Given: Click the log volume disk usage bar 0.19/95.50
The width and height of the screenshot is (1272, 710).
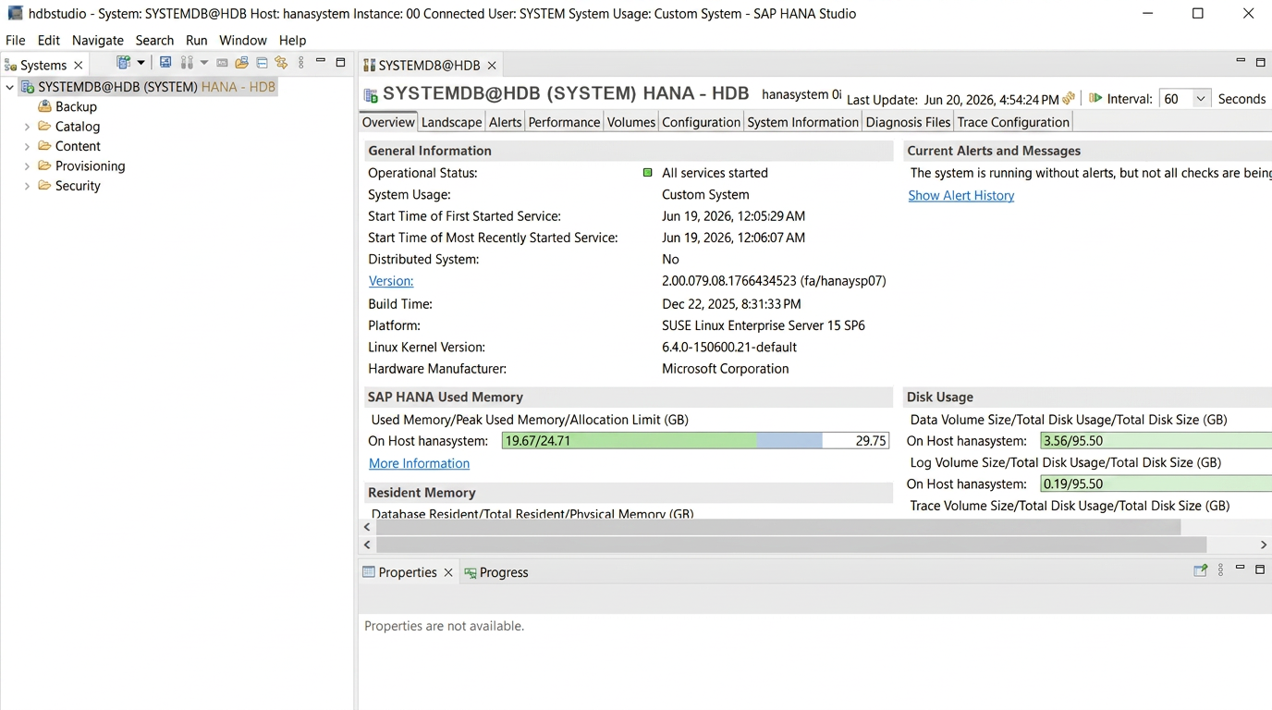Looking at the screenshot, I should (x=1156, y=484).
